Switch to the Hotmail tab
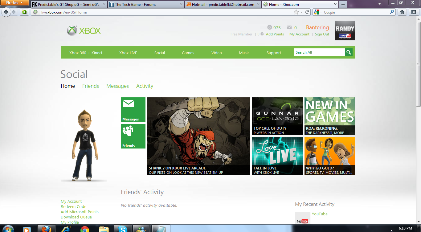Viewport: 421px width, 232px height. coord(223,5)
